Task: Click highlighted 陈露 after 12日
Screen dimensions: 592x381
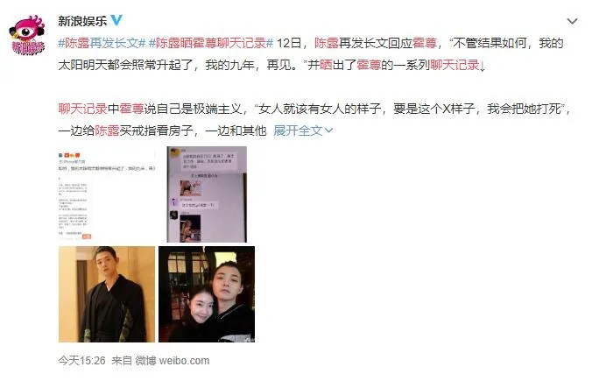Action: 327,43
